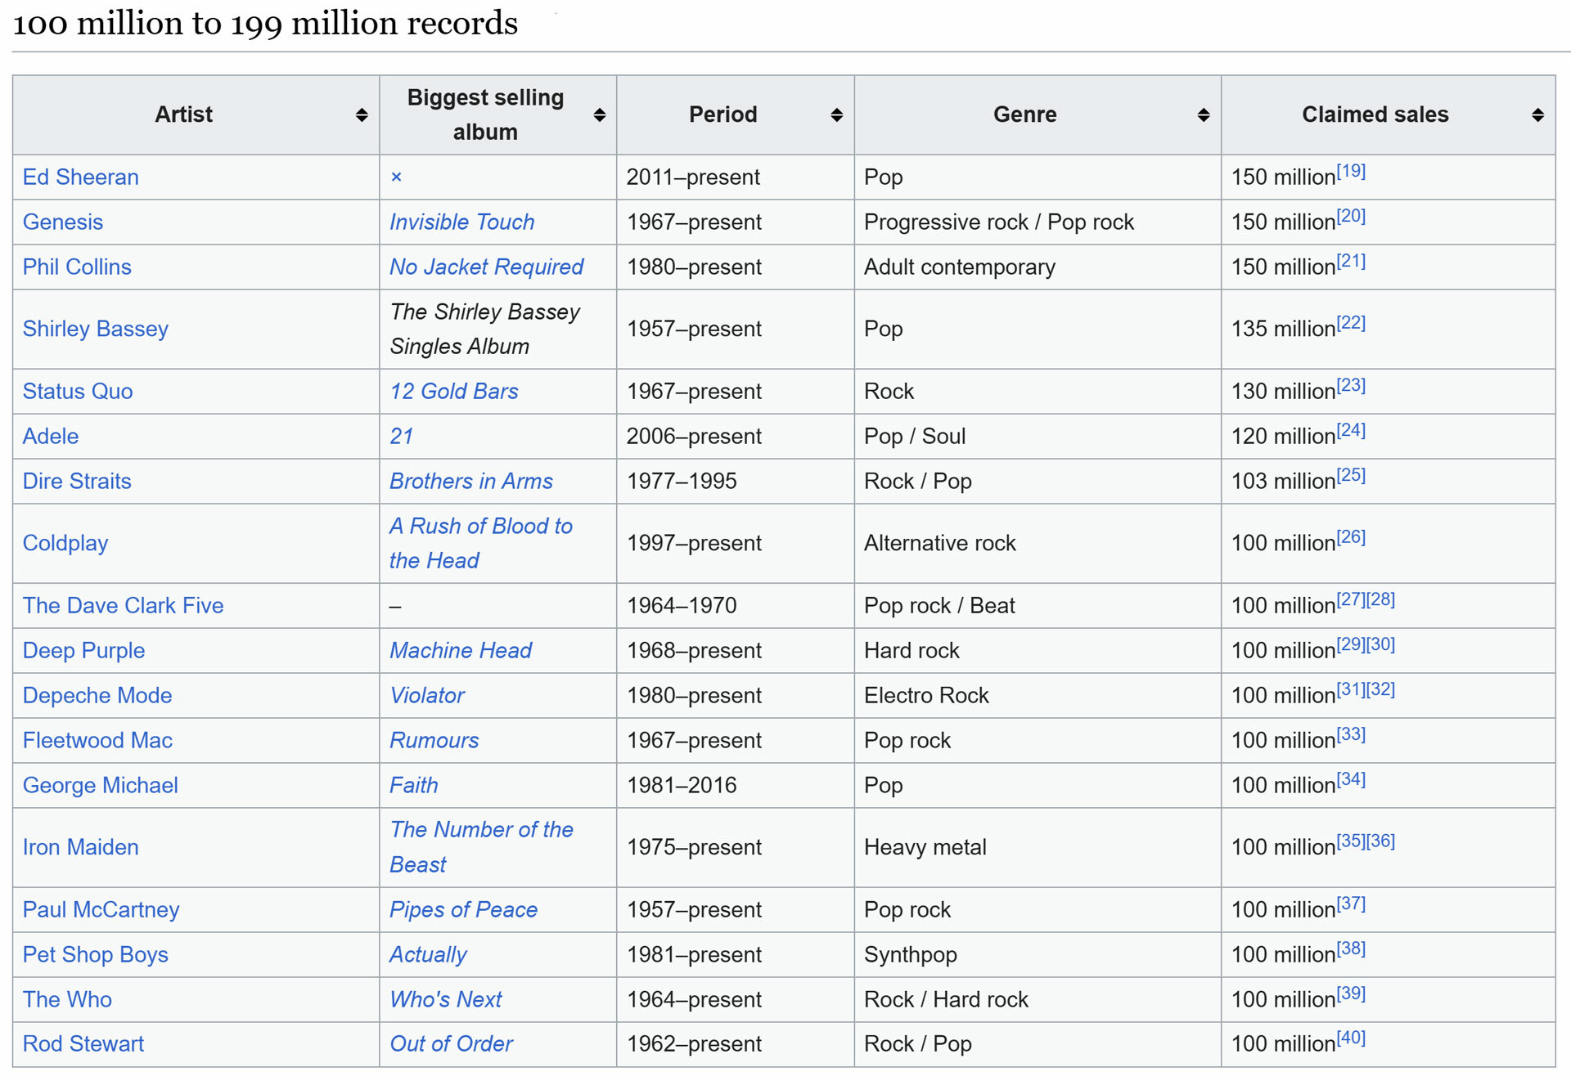Open The Number of the Beast link
The image size is (1571, 1081).
[x=482, y=848]
